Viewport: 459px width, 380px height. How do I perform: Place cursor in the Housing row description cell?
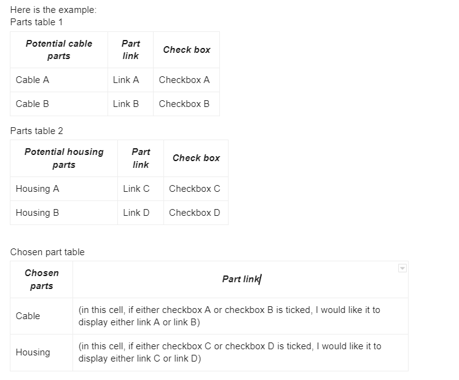[241, 352]
